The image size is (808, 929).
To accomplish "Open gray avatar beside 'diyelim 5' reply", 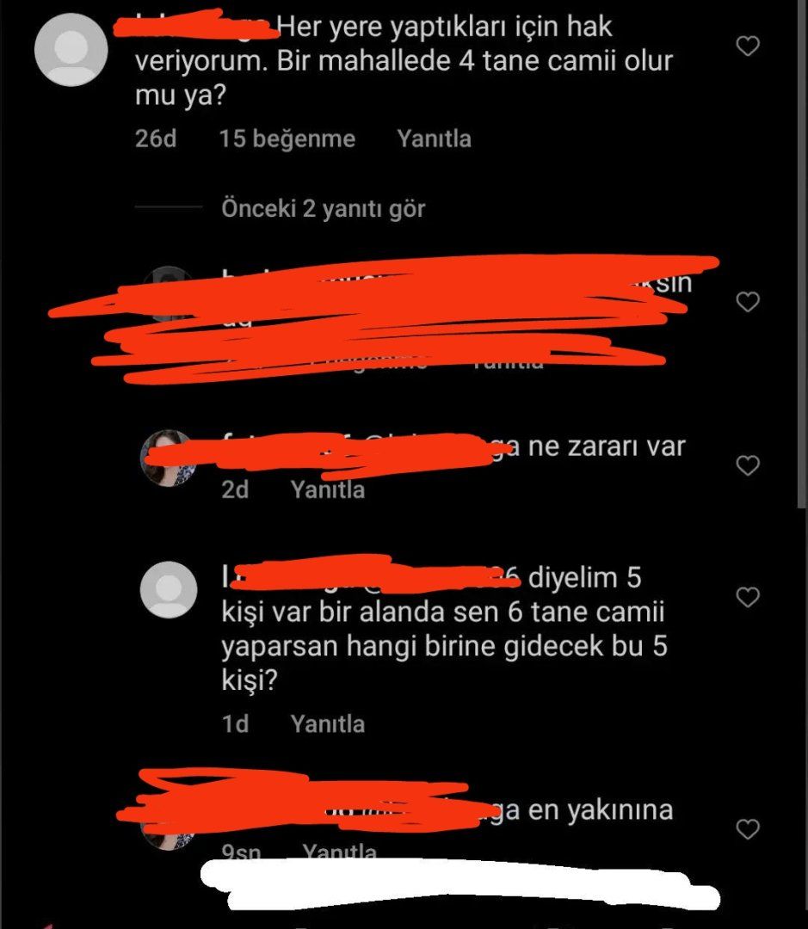I will [169, 589].
